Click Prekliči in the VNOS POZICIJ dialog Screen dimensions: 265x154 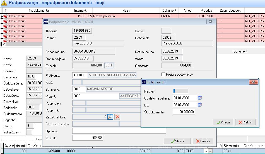(x=203, y=141)
